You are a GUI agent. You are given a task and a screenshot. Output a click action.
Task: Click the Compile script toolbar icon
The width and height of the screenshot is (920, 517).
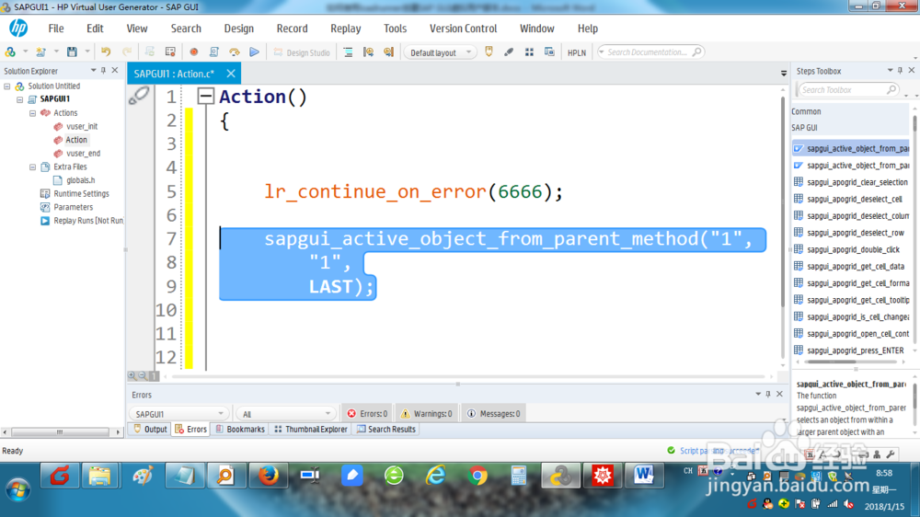[x=214, y=52]
